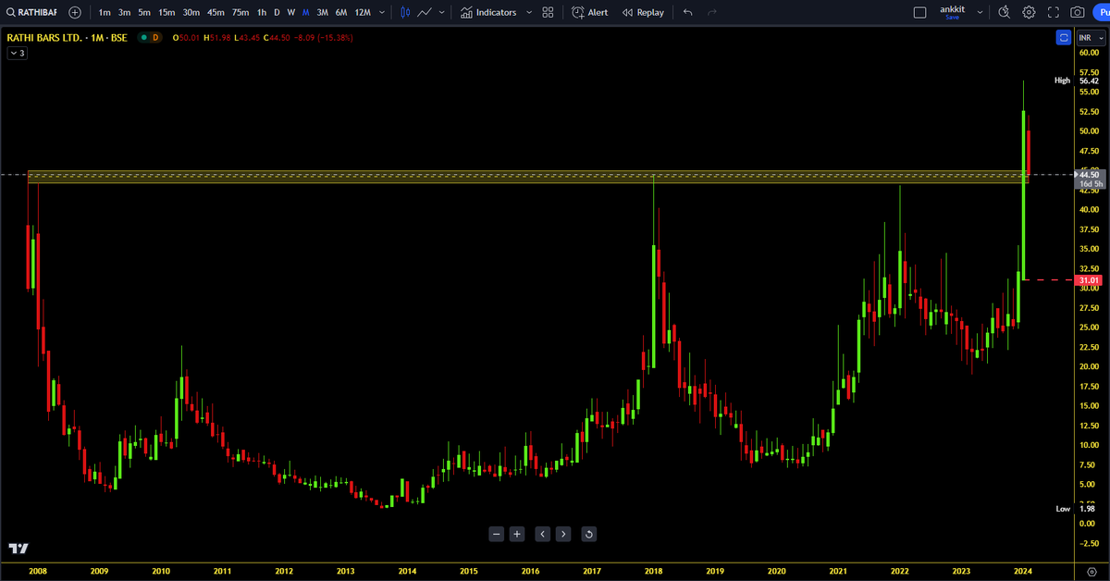Screen dimensions: 1110x581
Task: Switch to 6M interval
Action: tap(341, 13)
